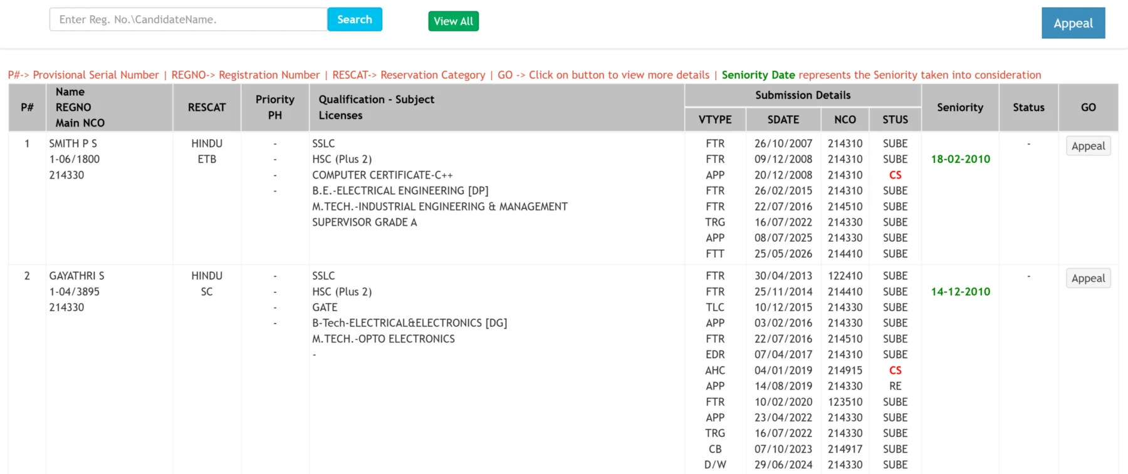Click seniority date 14-12-2010

click(961, 292)
